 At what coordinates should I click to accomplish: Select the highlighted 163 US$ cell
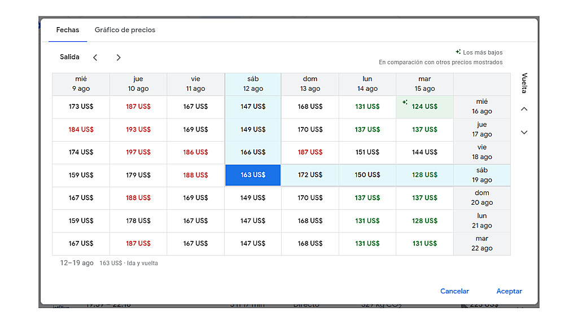tap(253, 175)
